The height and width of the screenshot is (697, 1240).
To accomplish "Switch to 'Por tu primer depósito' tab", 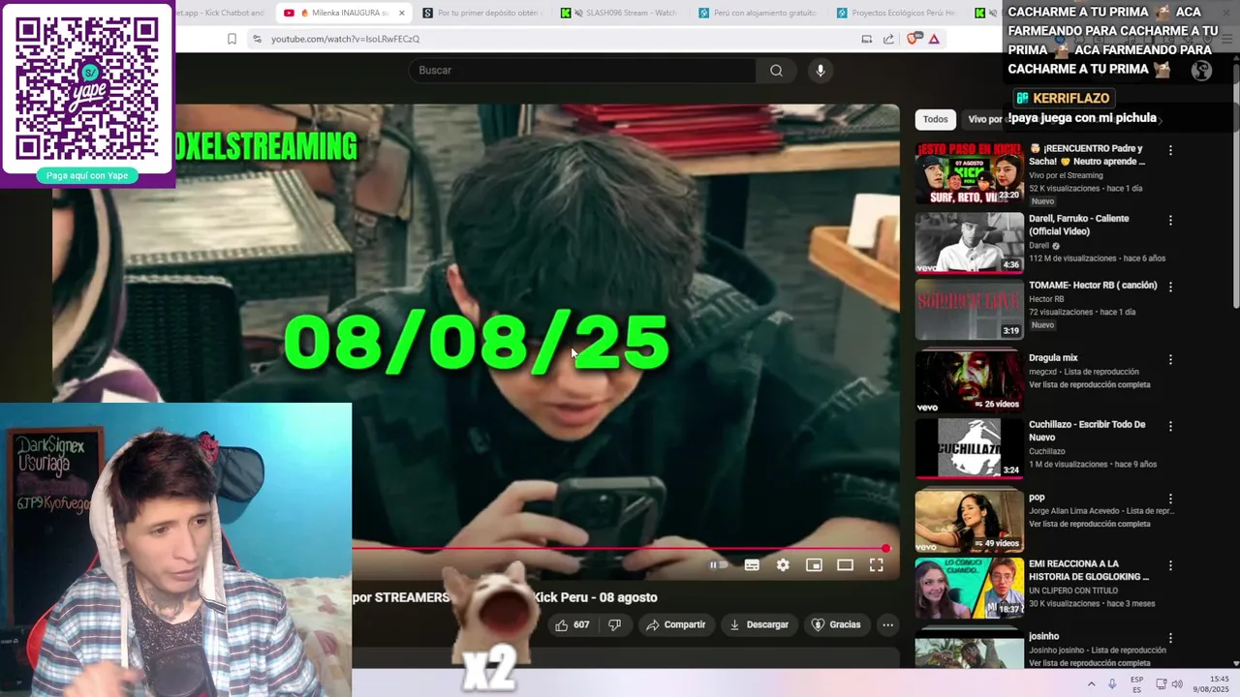I will [x=481, y=13].
